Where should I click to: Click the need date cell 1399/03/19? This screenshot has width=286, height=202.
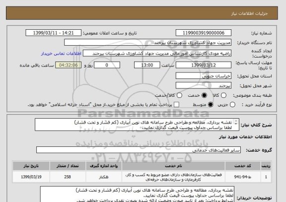pyautogui.click(x=31, y=177)
